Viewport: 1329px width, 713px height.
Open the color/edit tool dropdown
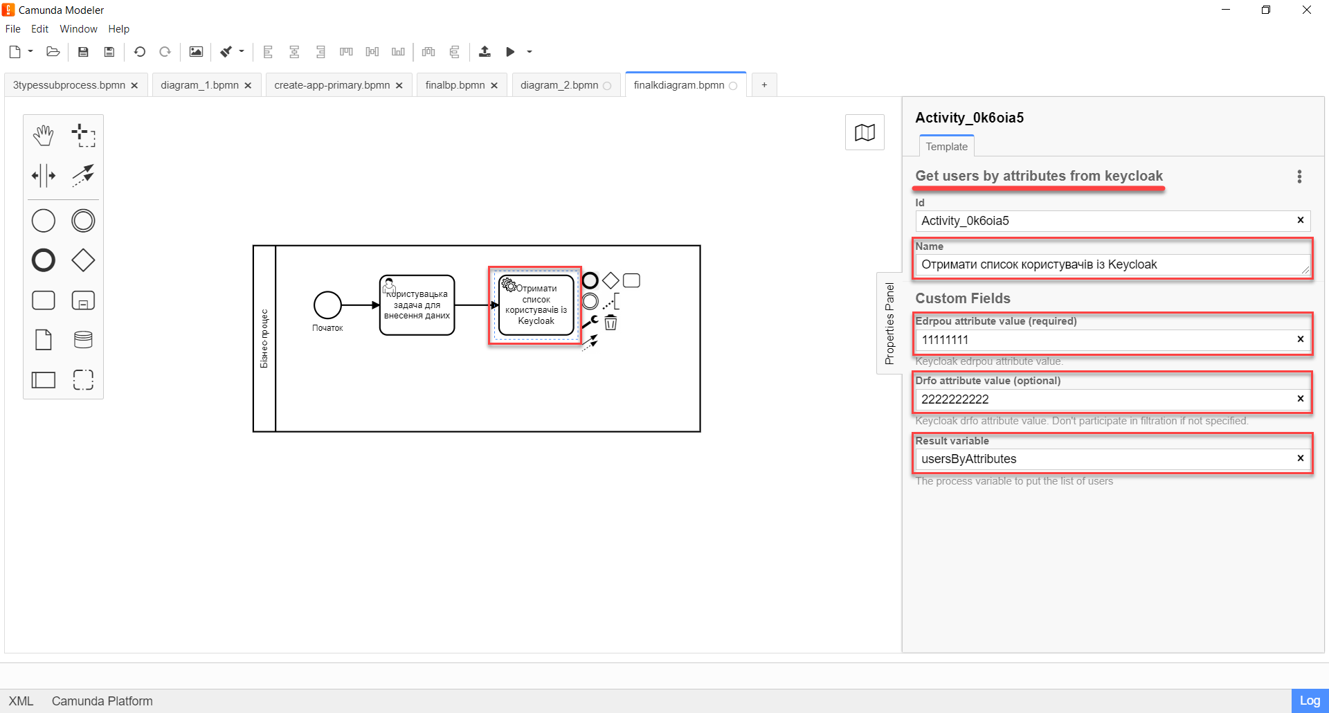coord(242,52)
